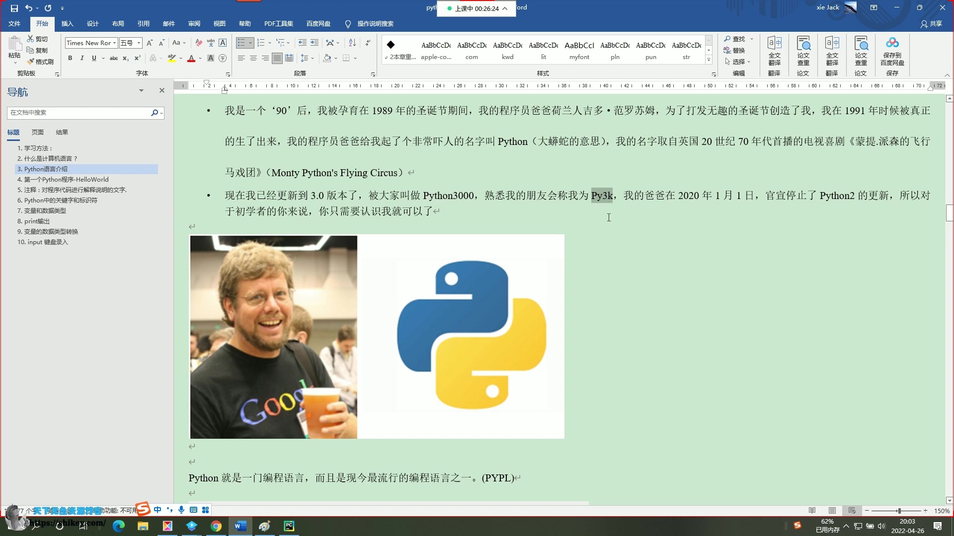Increase paragraph indent
954x536 pixels.
point(315,43)
